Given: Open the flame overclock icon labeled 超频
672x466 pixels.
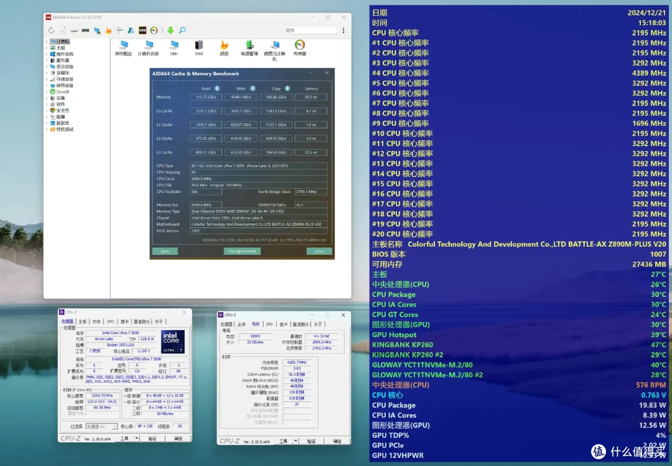Looking at the screenshot, I should point(224,48).
